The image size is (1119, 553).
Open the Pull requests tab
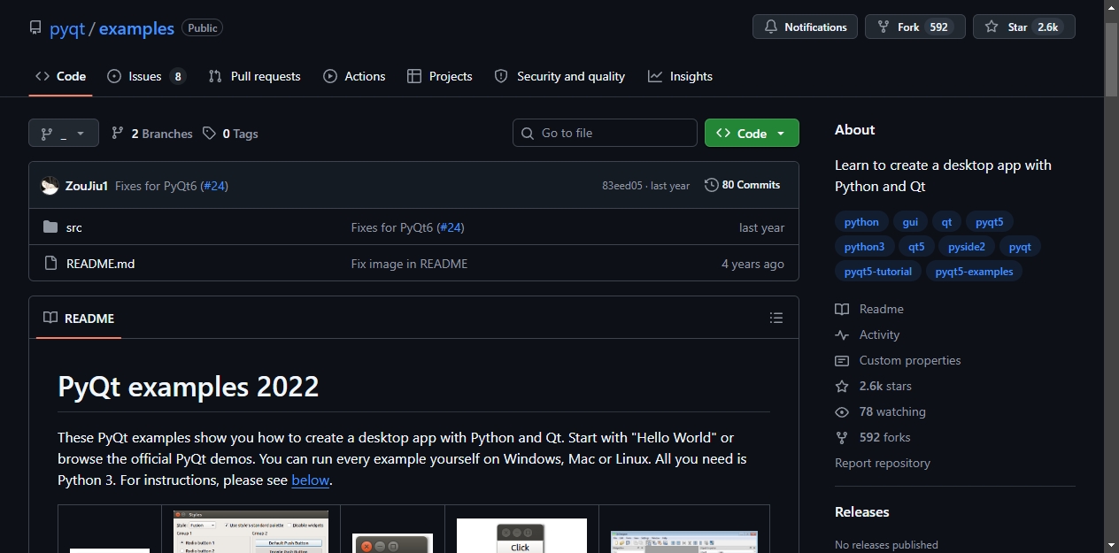pyautogui.click(x=254, y=76)
